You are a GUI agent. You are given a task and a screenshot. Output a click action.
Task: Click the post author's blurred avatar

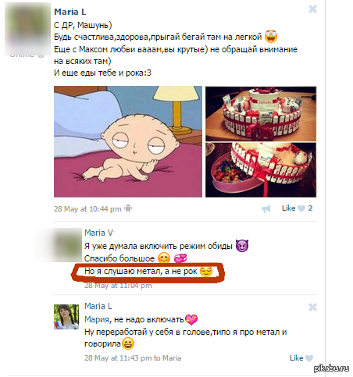(27, 29)
